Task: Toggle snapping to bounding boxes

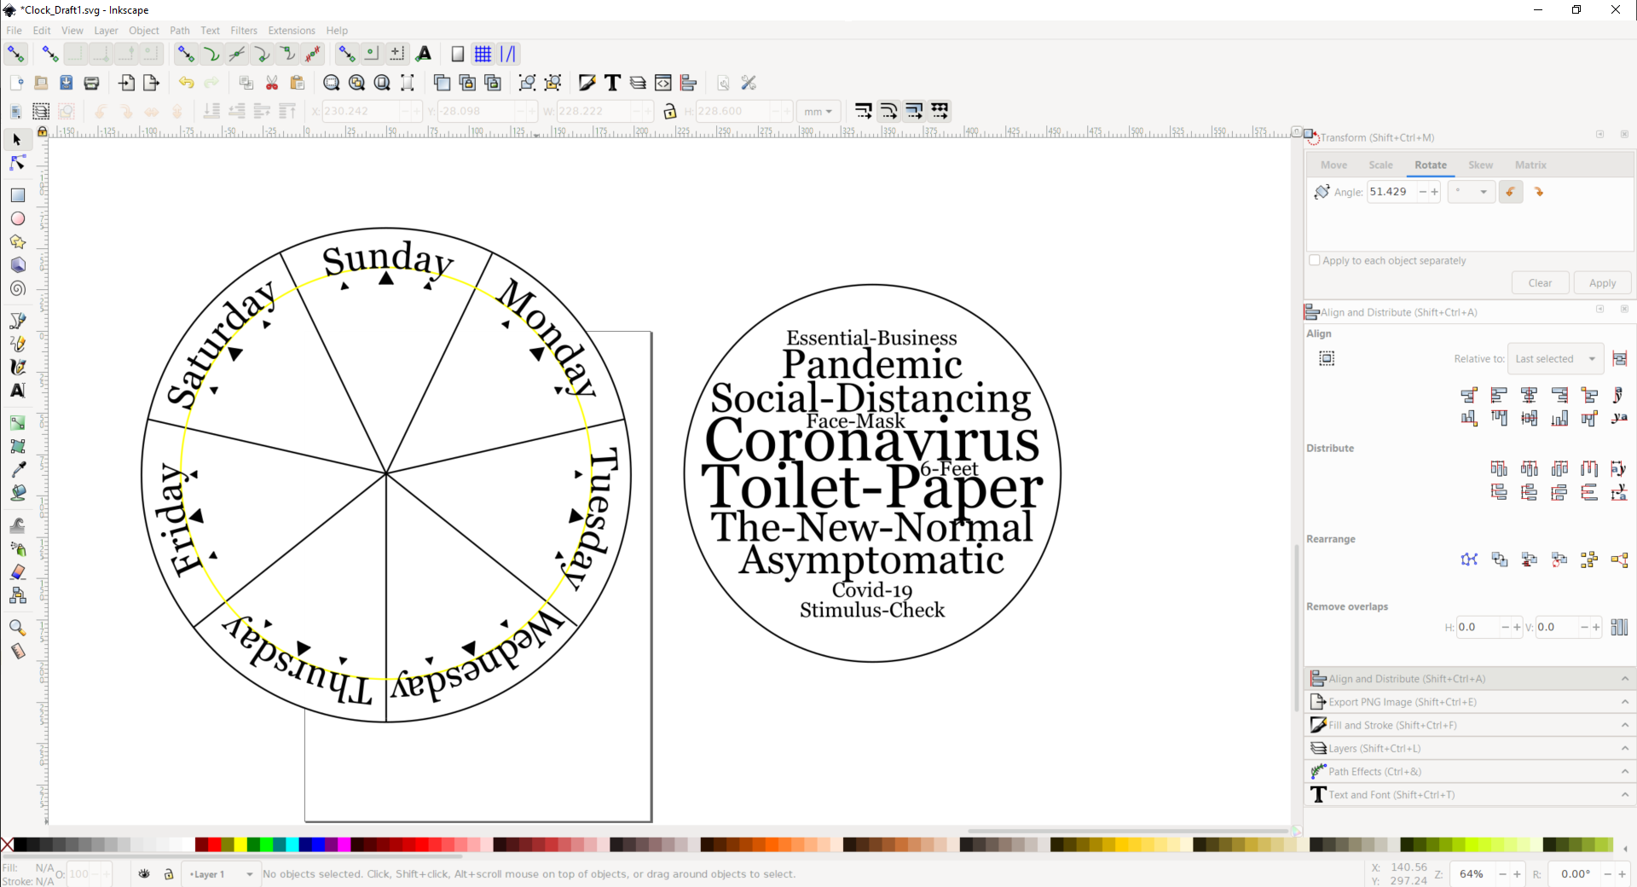Action: pyautogui.click(x=50, y=54)
